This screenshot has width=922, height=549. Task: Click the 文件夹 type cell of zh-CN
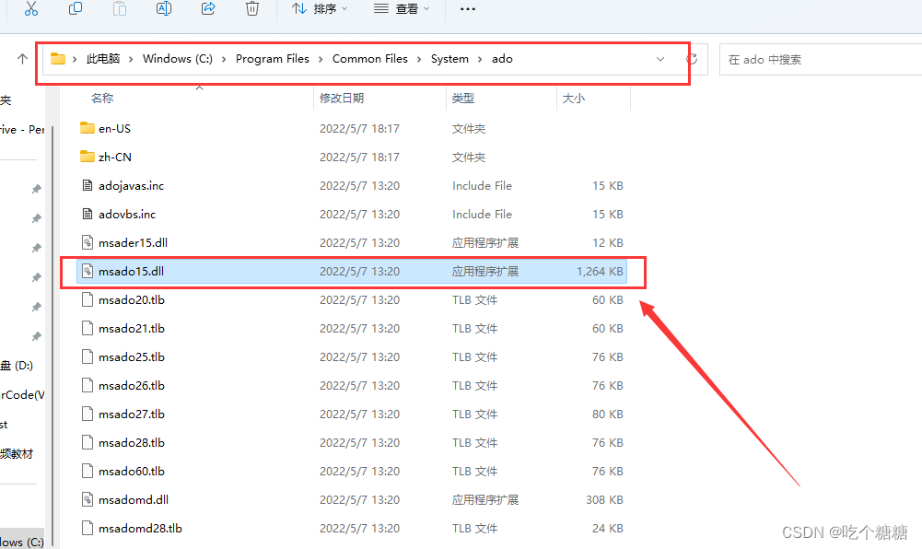[x=469, y=158]
